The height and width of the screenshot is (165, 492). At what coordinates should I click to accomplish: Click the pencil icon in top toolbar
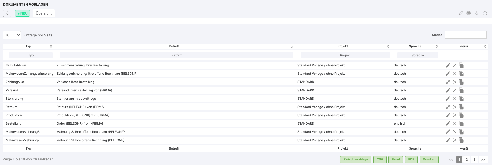(460, 13)
